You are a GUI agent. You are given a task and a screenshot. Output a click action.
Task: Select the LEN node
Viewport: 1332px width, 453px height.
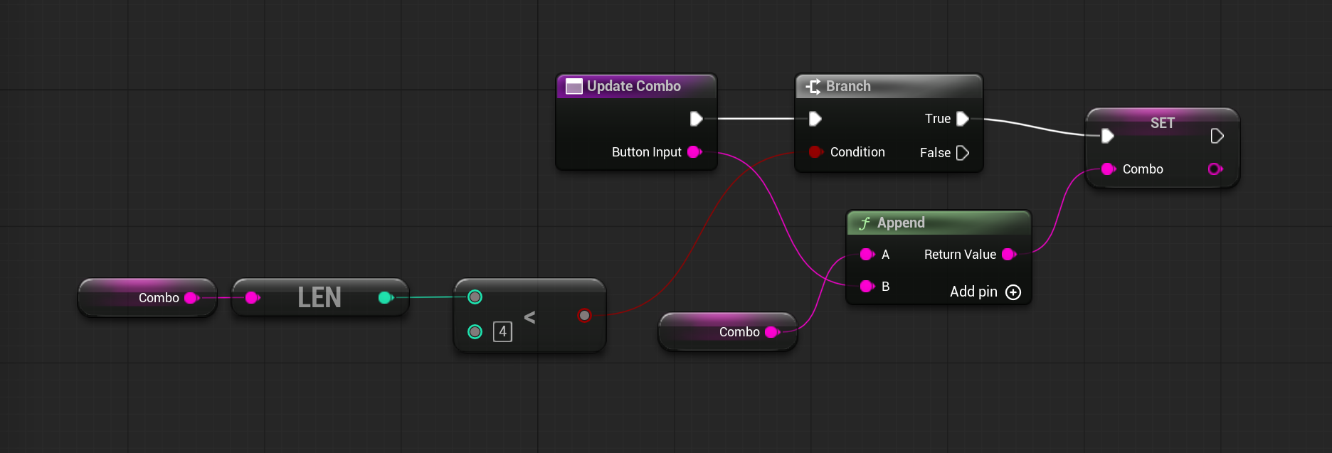(319, 297)
